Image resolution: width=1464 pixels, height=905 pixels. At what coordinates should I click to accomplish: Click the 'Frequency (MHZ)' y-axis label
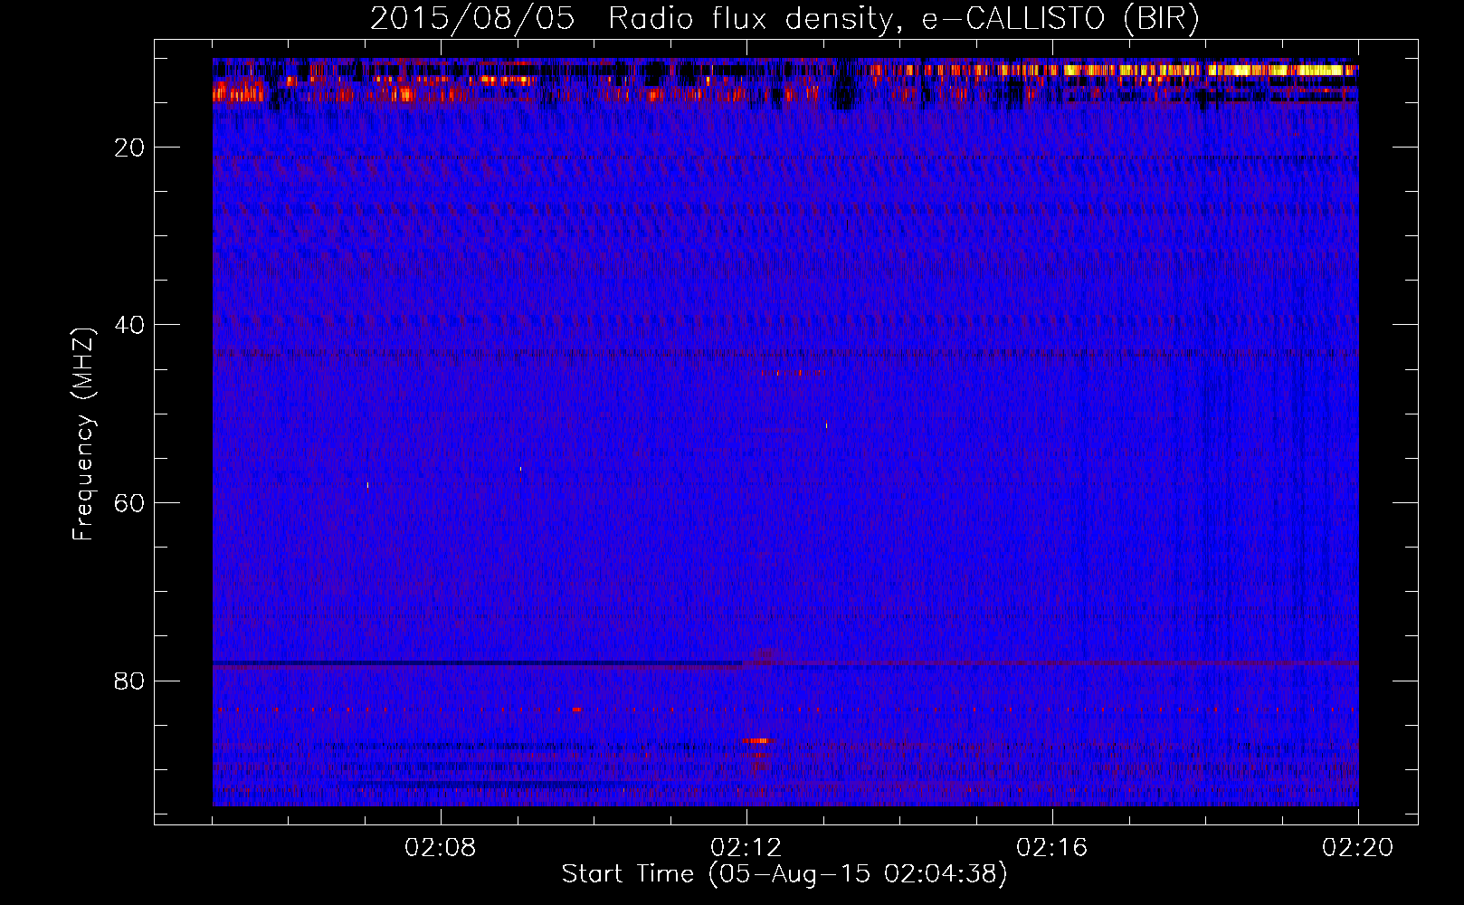pos(83,434)
